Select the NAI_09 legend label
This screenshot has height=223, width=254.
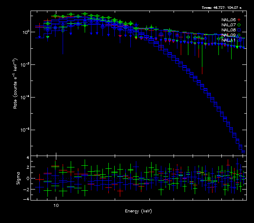[x=228, y=35]
